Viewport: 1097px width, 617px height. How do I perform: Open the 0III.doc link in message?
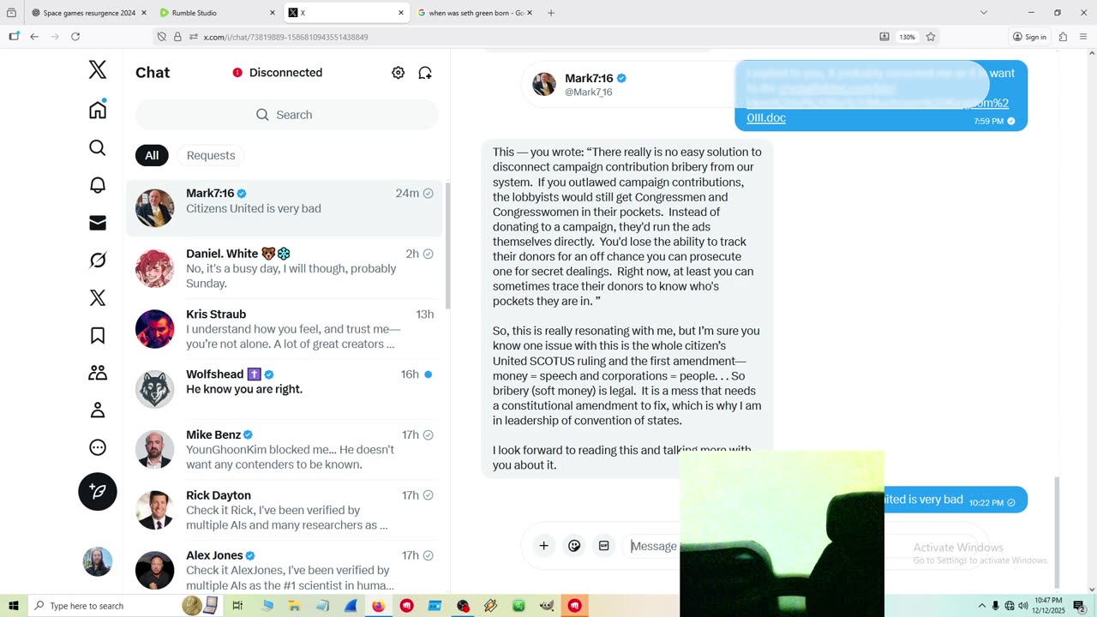pos(766,117)
